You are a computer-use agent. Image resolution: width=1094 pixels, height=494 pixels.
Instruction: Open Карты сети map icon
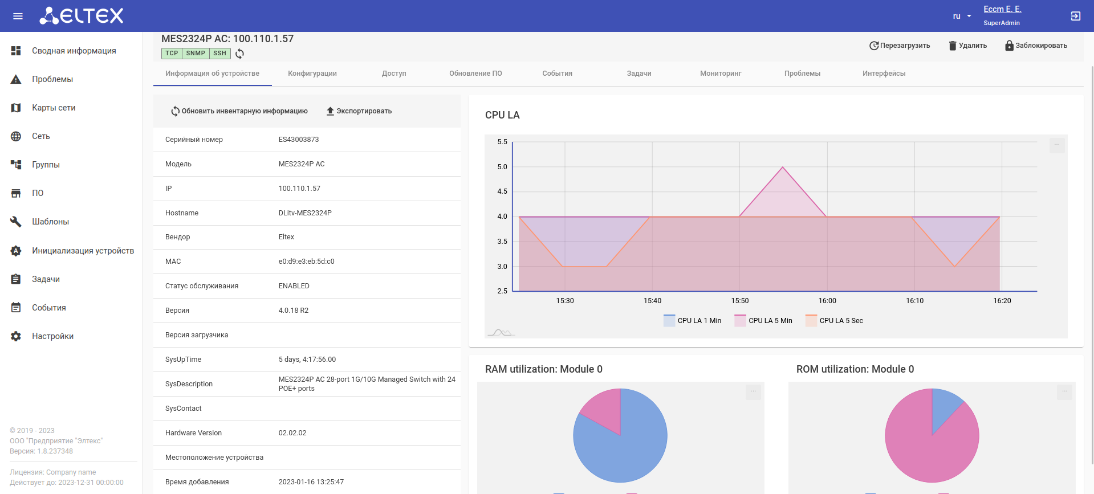point(16,108)
